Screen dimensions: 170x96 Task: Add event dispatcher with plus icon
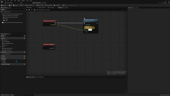(24, 64)
